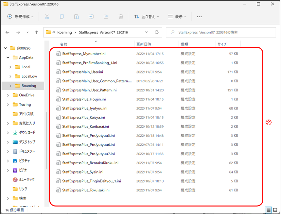
Task: Expand the OneDrive folder node
Action: [8, 95]
